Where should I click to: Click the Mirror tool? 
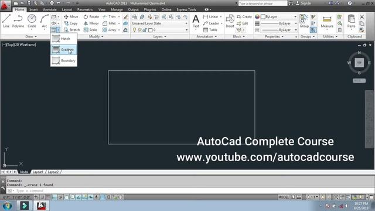pyautogui.click(x=91, y=23)
